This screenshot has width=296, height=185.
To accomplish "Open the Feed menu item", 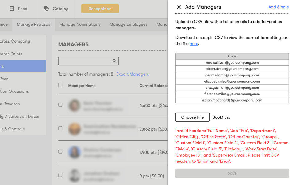I will coord(18,9).
